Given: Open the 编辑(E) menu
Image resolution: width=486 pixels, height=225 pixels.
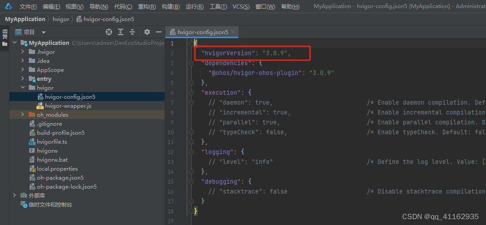Looking at the screenshot, I should [51, 6].
